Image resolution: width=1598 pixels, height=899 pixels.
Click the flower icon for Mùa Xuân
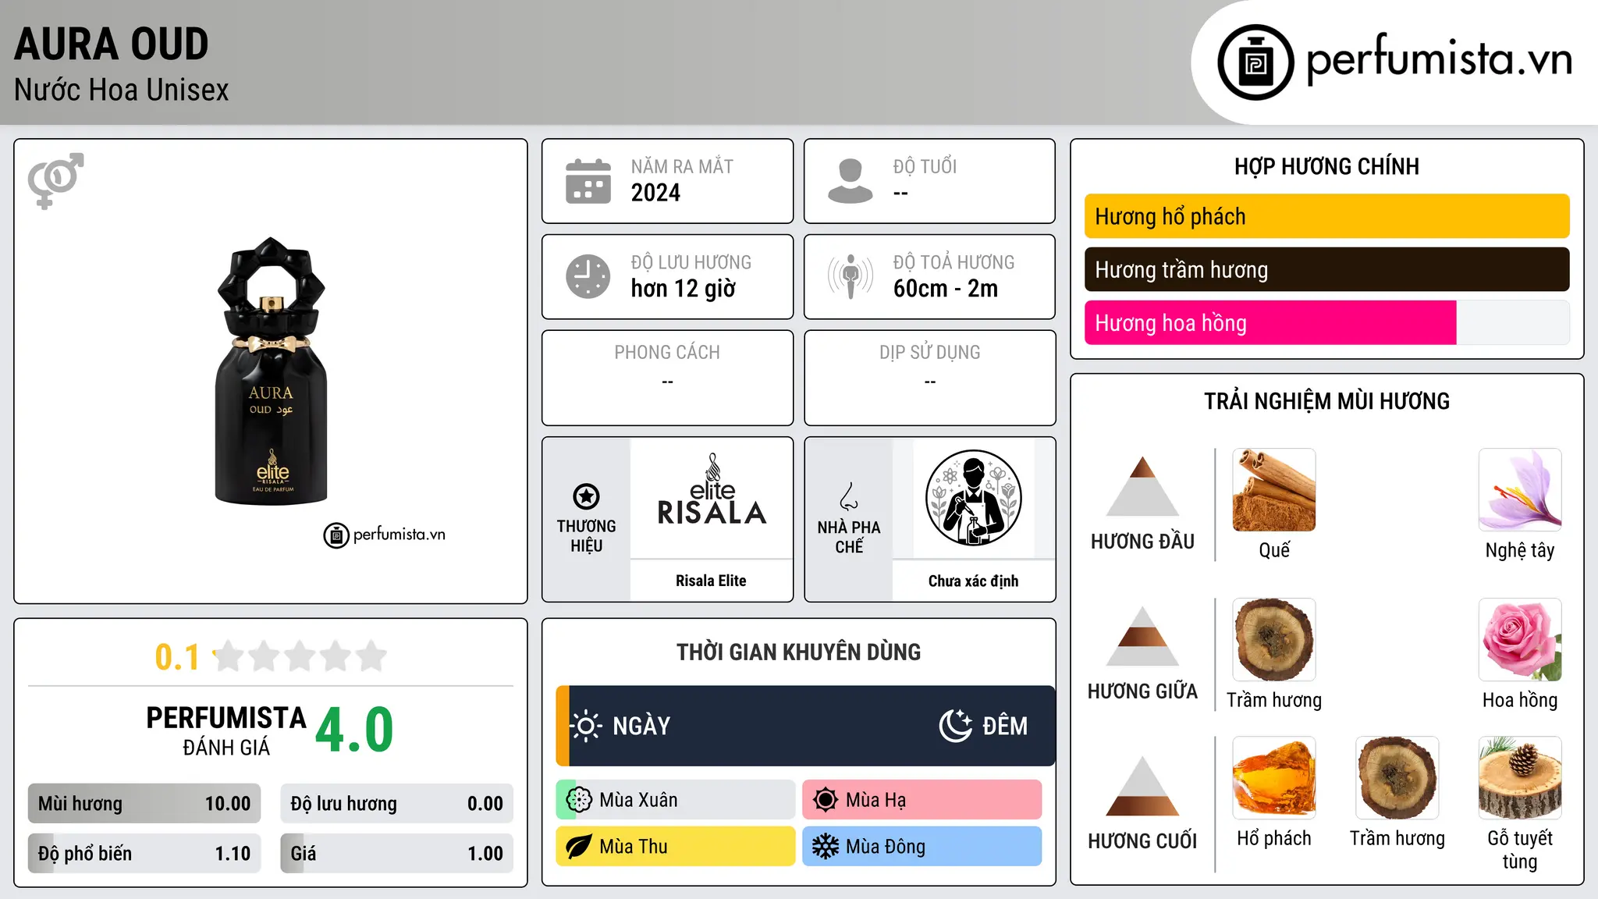(x=579, y=800)
